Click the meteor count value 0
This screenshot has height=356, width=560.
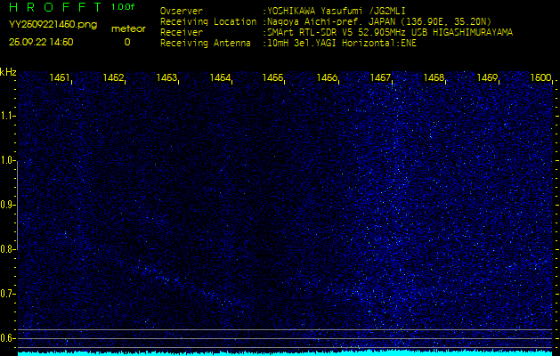click(x=127, y=42)
